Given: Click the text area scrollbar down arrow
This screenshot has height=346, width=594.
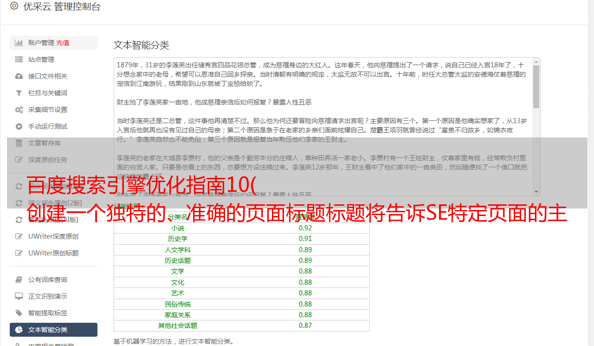Looking at the screenshot, I should coord(536,191).
